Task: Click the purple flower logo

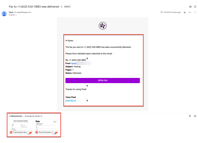Action: coord(103,26)
